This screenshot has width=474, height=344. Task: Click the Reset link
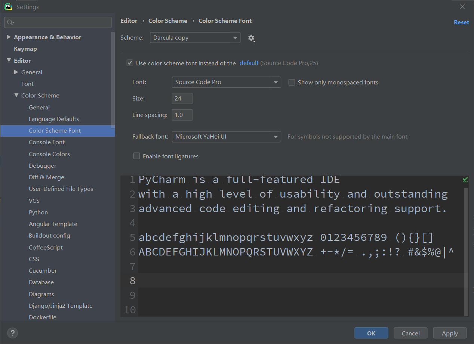(461, 22)
